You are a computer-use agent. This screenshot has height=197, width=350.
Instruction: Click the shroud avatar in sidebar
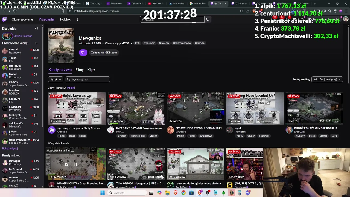tap(5, 51)
